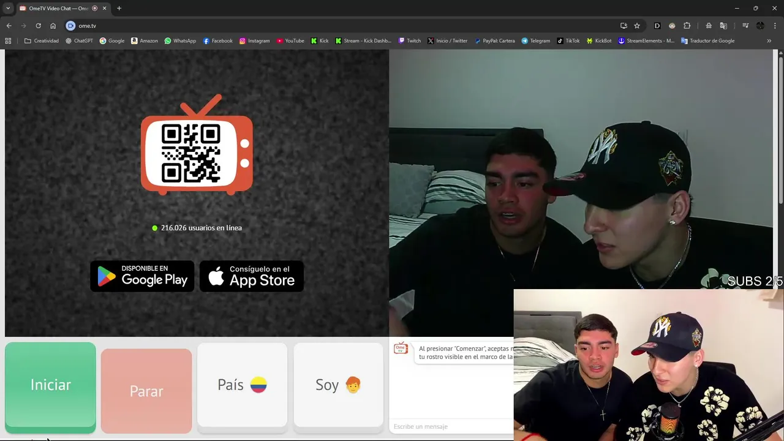Image resolution: width=784 pixels, height=441 pixels.
Task: Open the owl-face extension icon
Action: pos(672,26)
